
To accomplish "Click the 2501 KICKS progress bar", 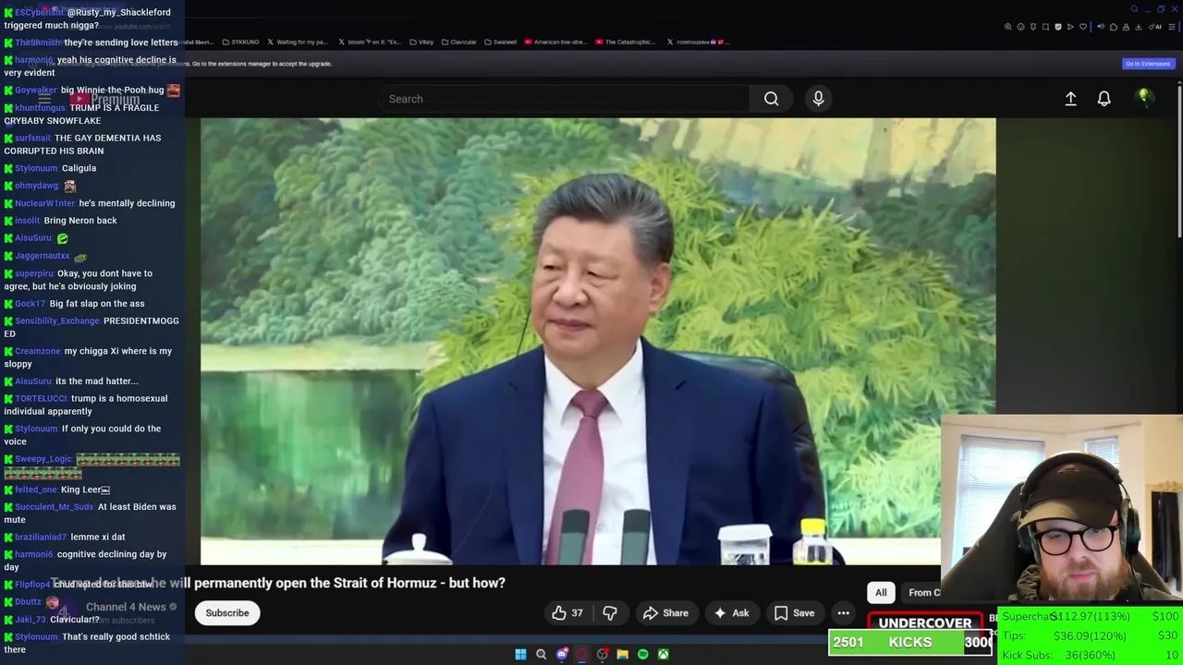I will pyautogui.click(x=910, y=643).
